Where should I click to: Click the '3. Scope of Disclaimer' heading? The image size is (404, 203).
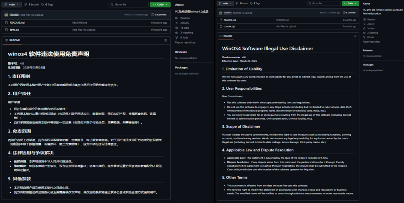point(241,126)
